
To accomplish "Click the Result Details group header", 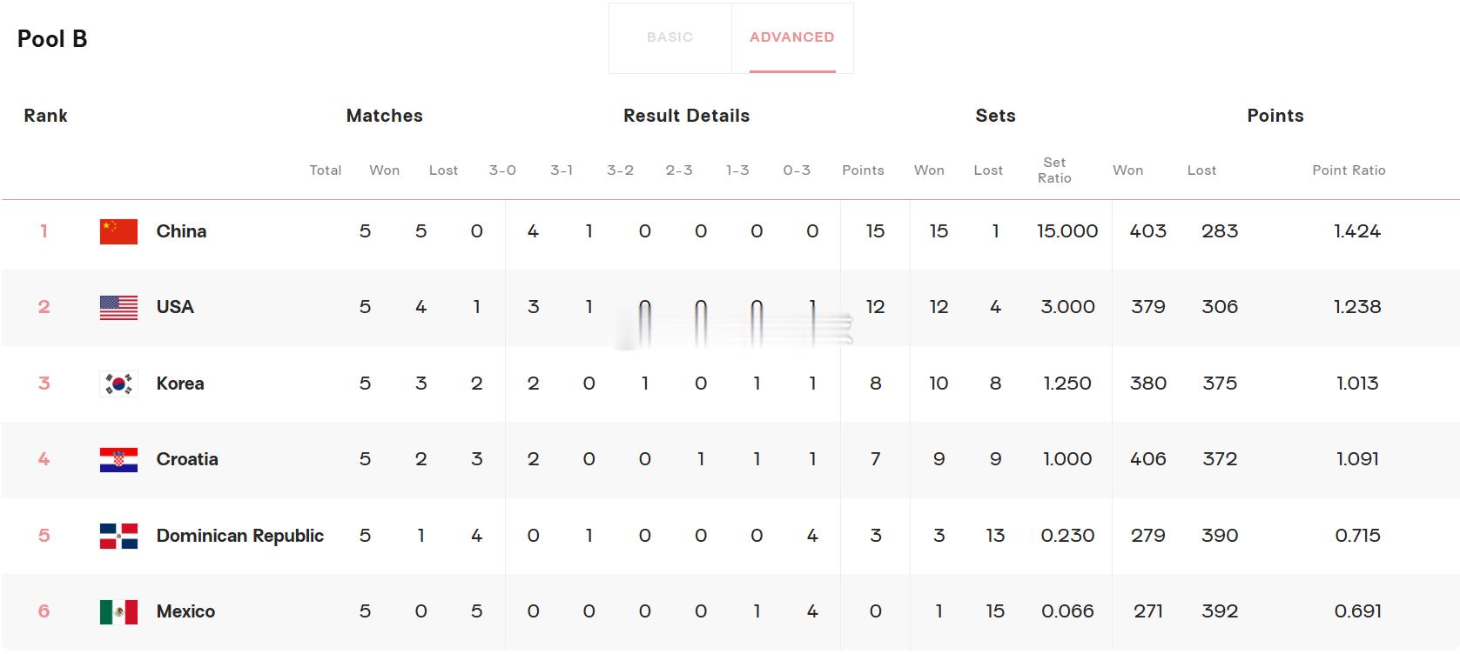I will point(686,116).
